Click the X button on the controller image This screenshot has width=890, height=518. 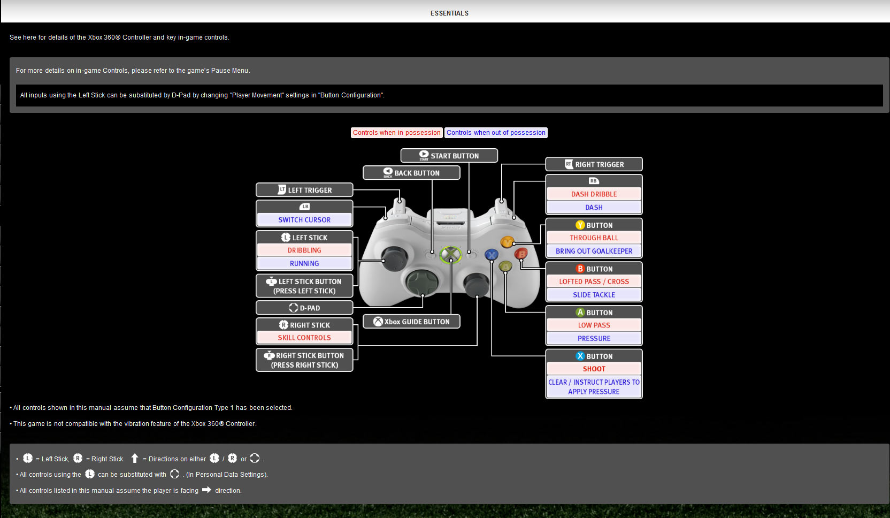(x=491, y=255)
